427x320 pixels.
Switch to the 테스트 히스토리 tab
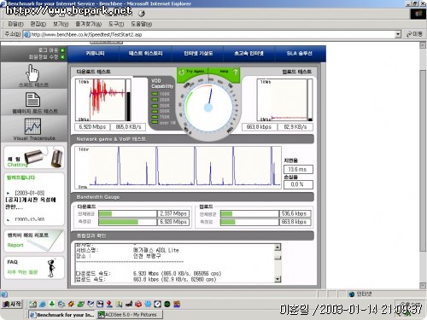click(x=145, y=53)
